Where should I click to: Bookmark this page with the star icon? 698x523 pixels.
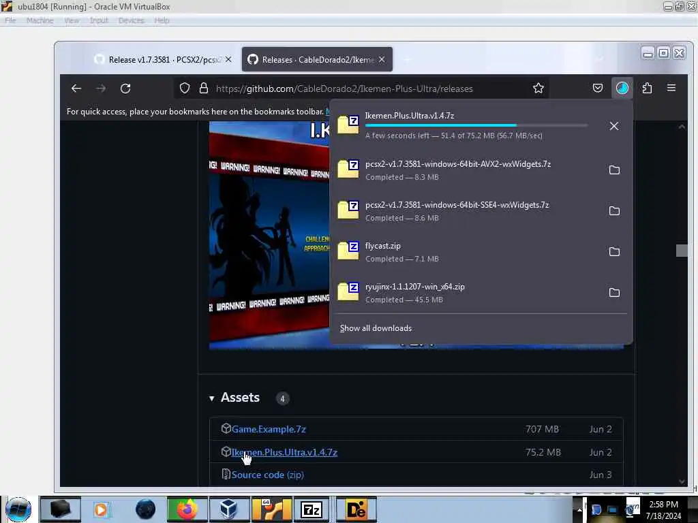pos(538,89)
